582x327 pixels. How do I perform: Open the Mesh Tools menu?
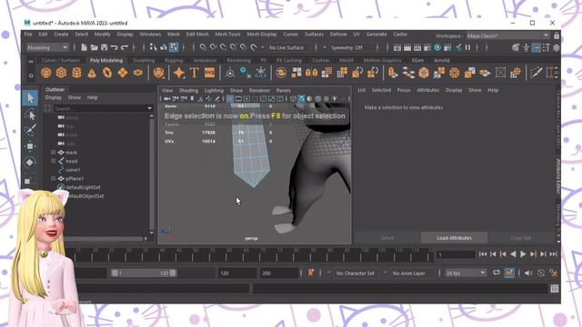pos(227,35)
